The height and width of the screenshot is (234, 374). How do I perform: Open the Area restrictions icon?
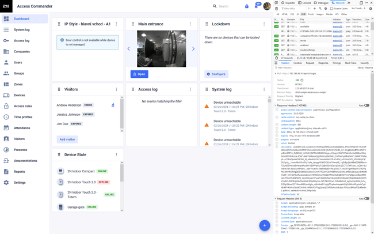[x=6, y=161]
